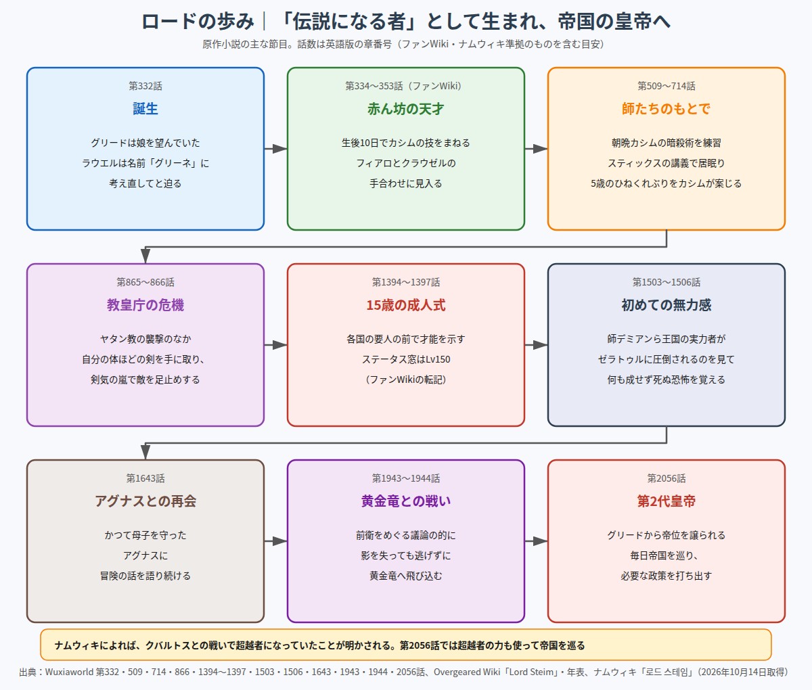Click the line '（ファンWikiの転記）'
This screenshot has height=690, width=812.
point(406,379)
